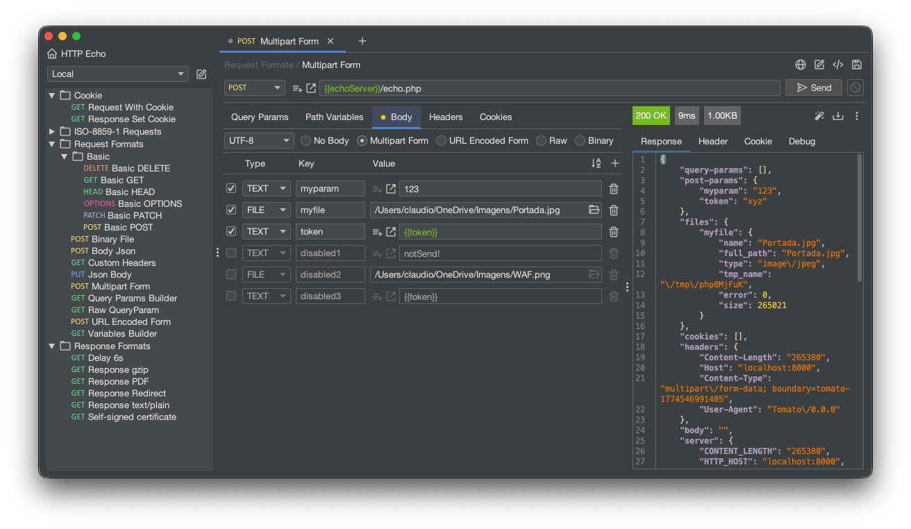The width and height of the screenshot is (911, 529).
Task: Browse file for the disabled2 row
Action: 594,274
